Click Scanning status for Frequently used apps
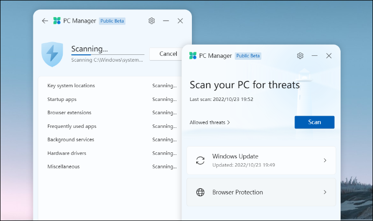The image size is (373, 221). [x=164, y=126]
